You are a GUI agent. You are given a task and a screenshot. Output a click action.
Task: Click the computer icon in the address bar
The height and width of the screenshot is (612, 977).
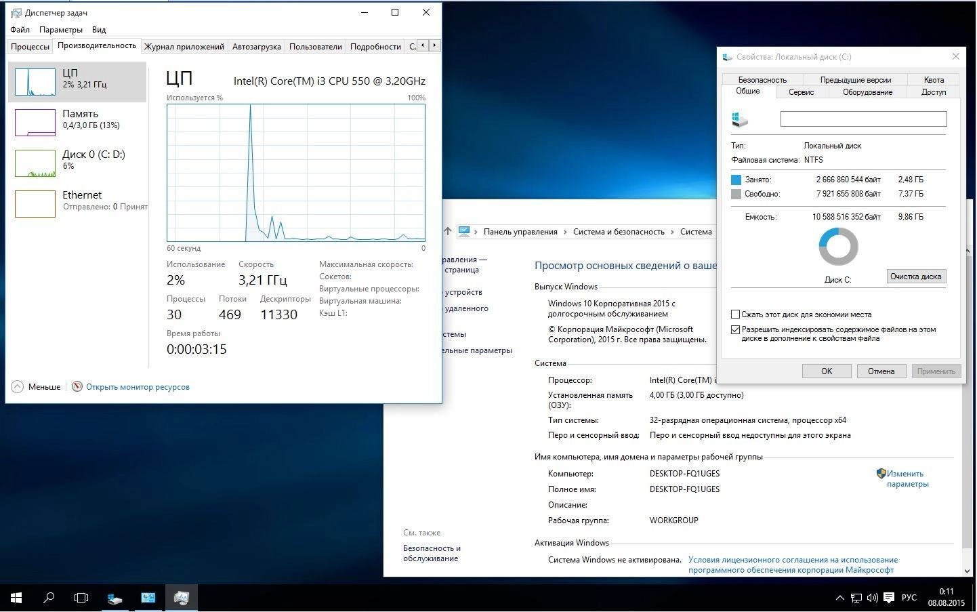click(x=464, y=231)
